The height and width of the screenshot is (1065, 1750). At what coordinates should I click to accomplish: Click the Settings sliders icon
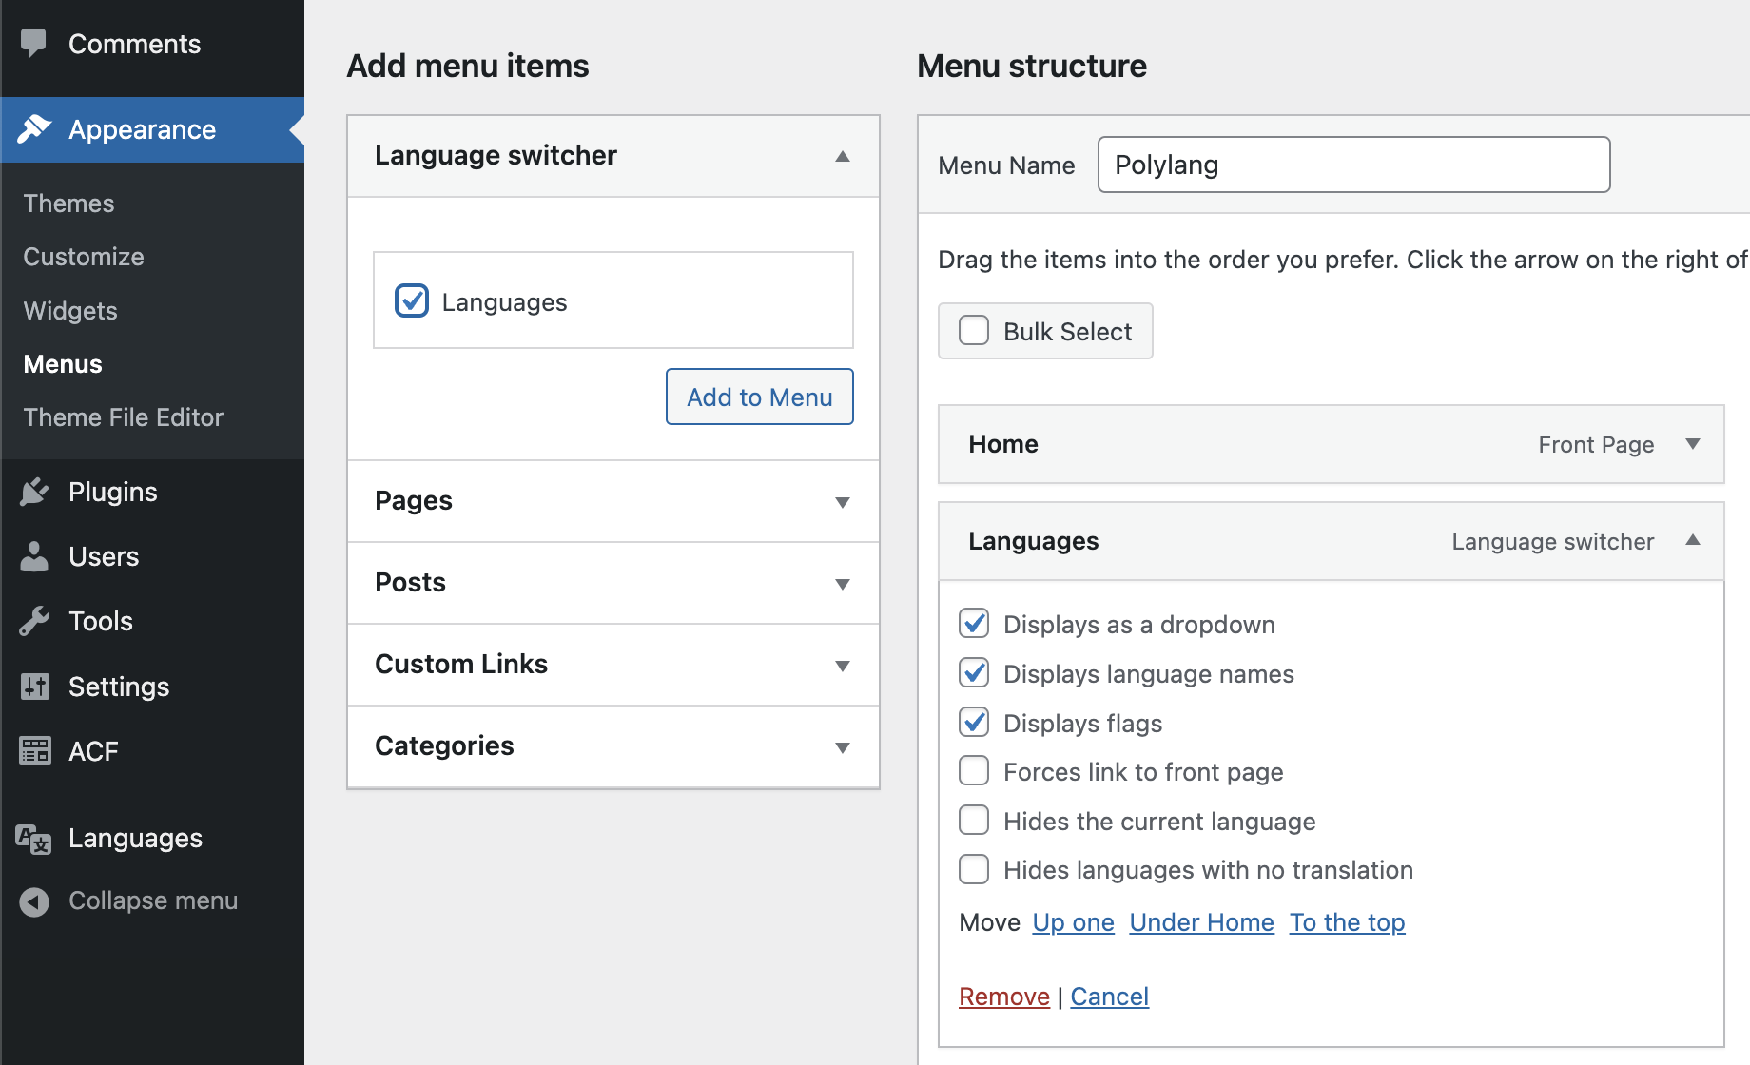pyautogui.click(x=34, y=686)
